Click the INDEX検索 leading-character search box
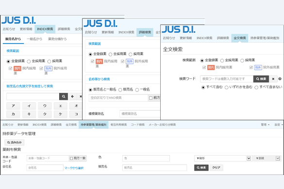Screen dimensions: 284x189 pyautogui.click(x=33, y=96)
